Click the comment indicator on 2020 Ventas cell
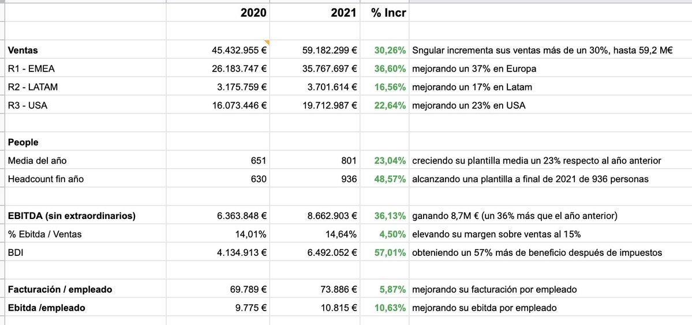The height and width of the screenshot is (325, 692). click(267, 43)
